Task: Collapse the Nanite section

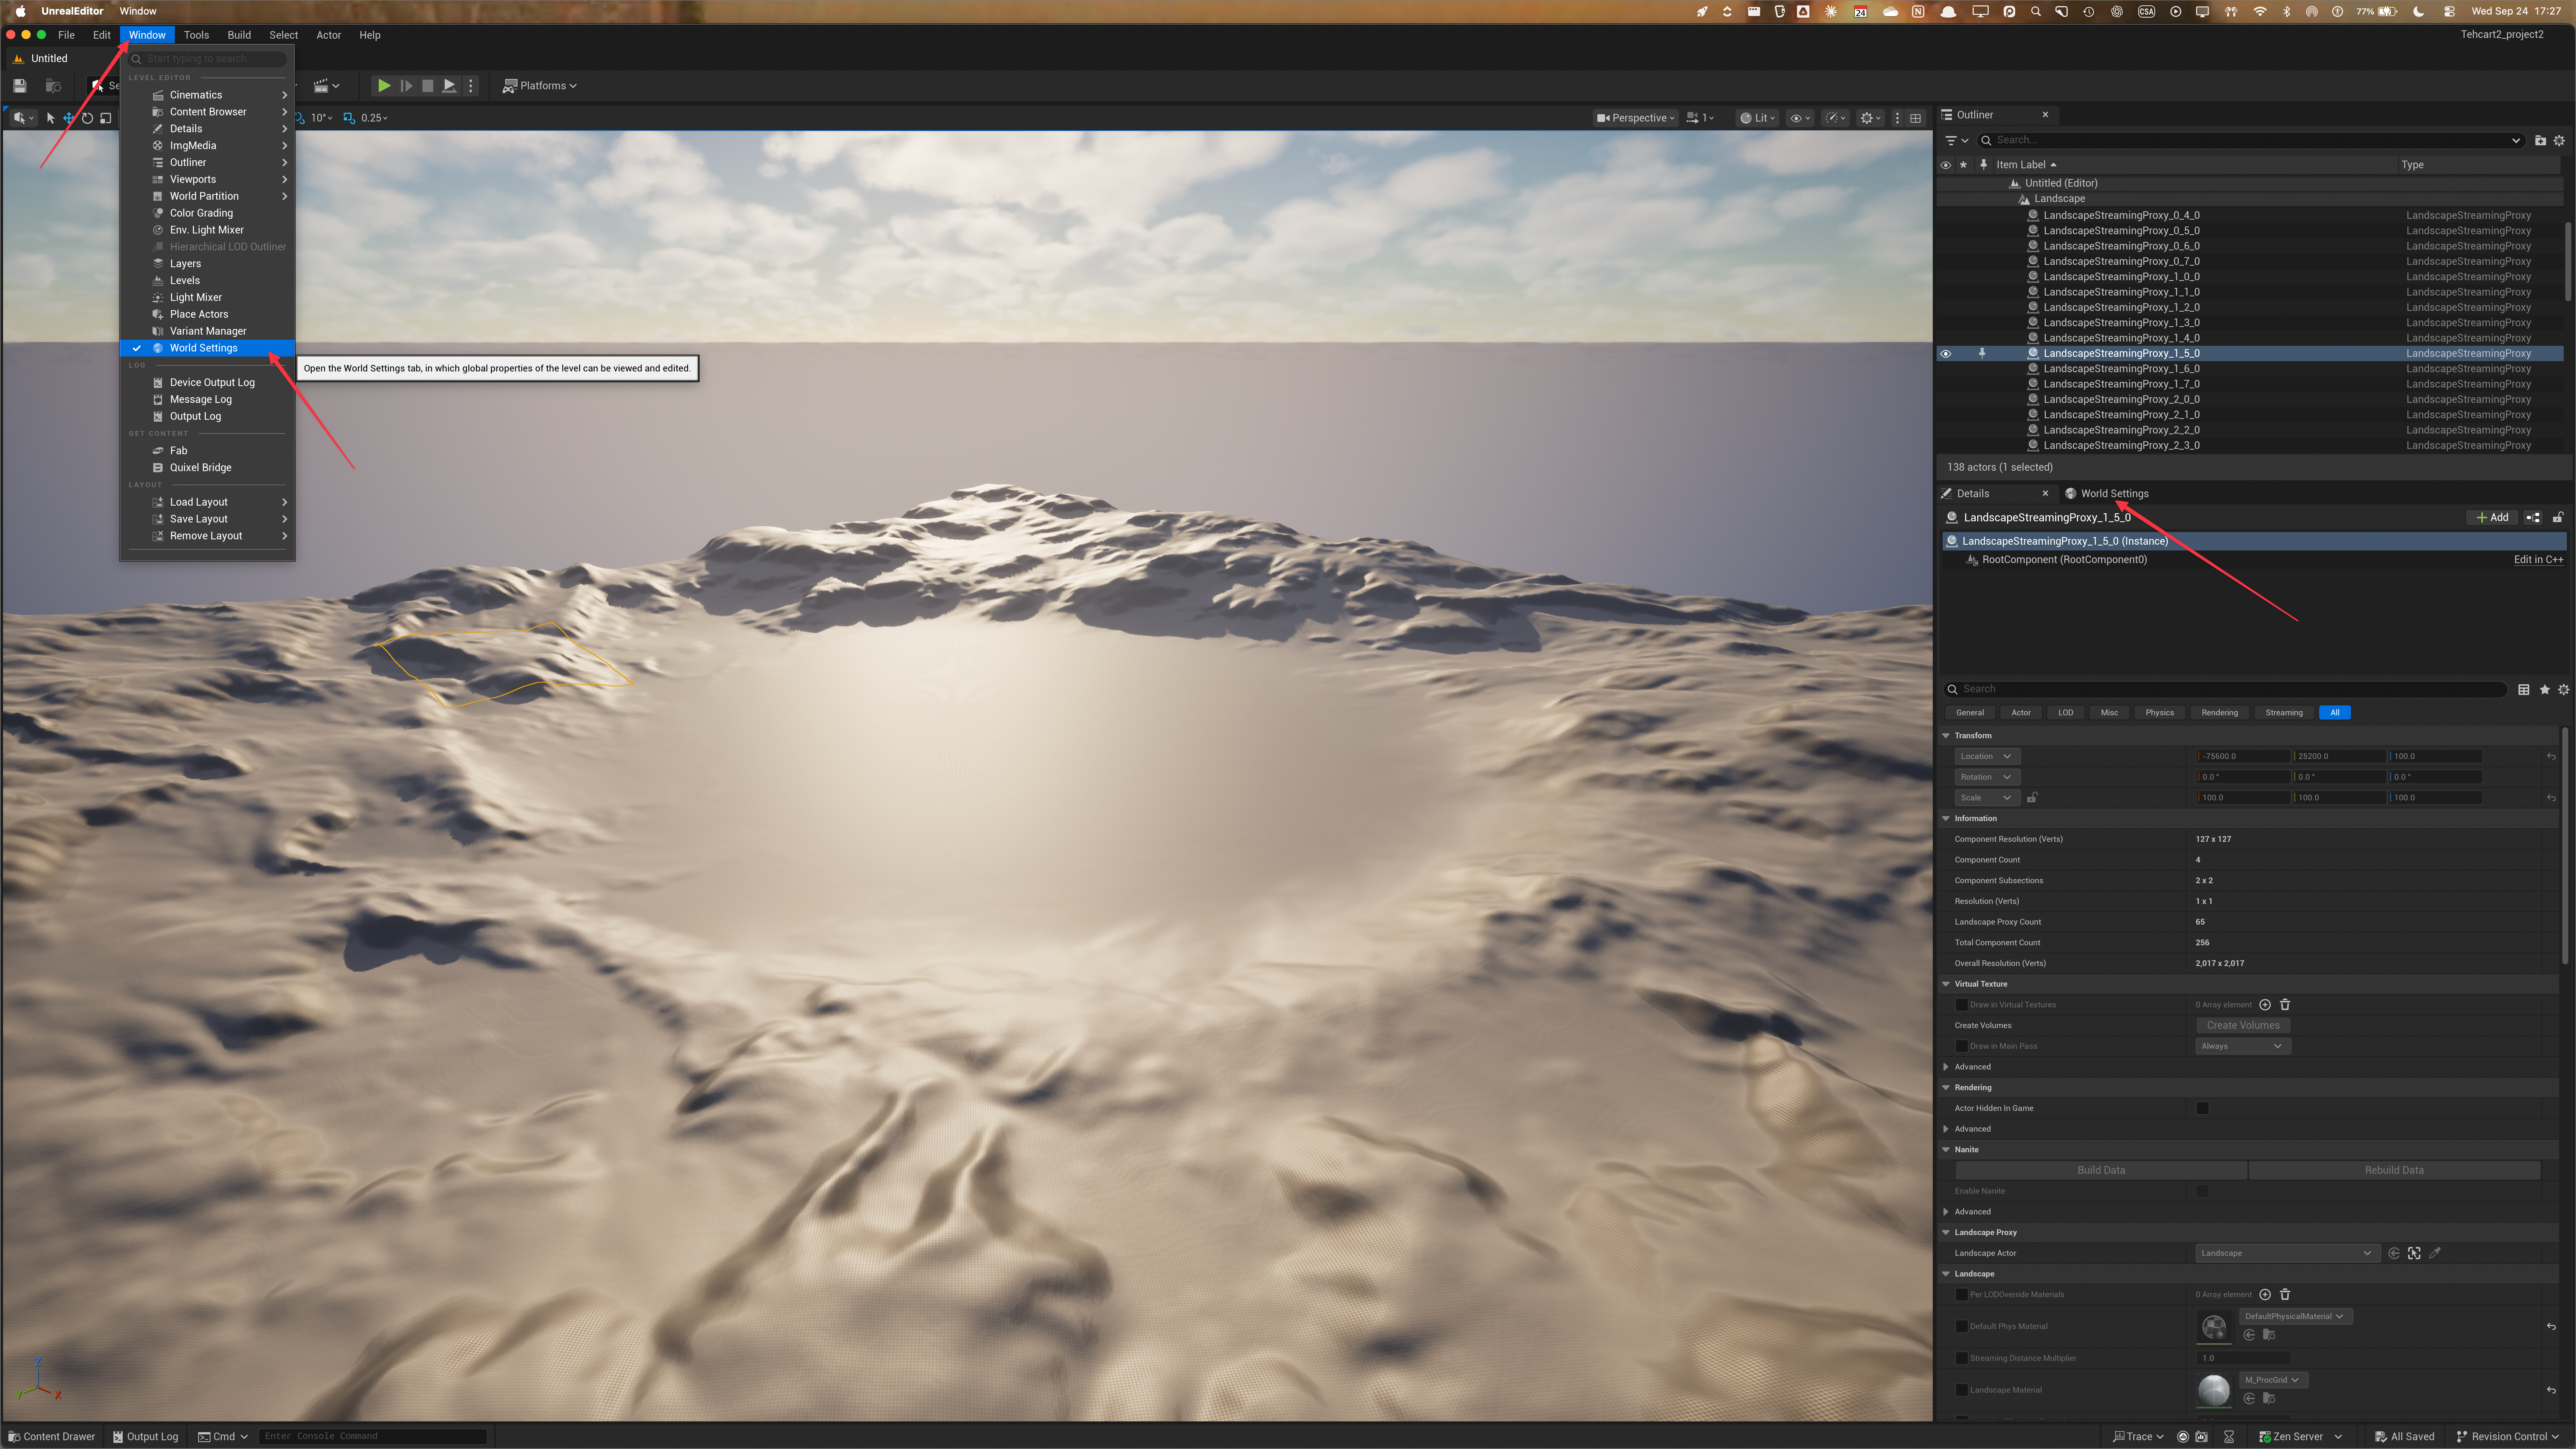Action: pyautogui.click(x=1946, y=1150)
